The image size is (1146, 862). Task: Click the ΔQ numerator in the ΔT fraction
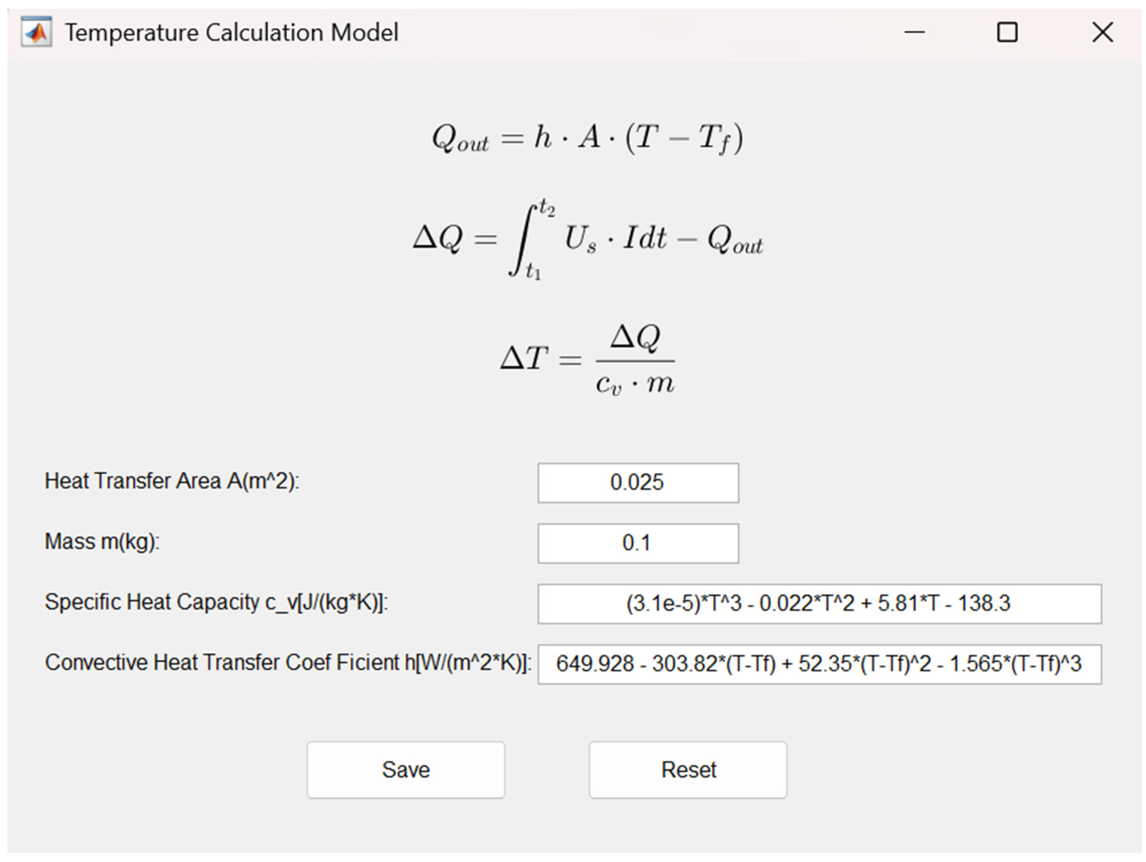tap(635, 337)
